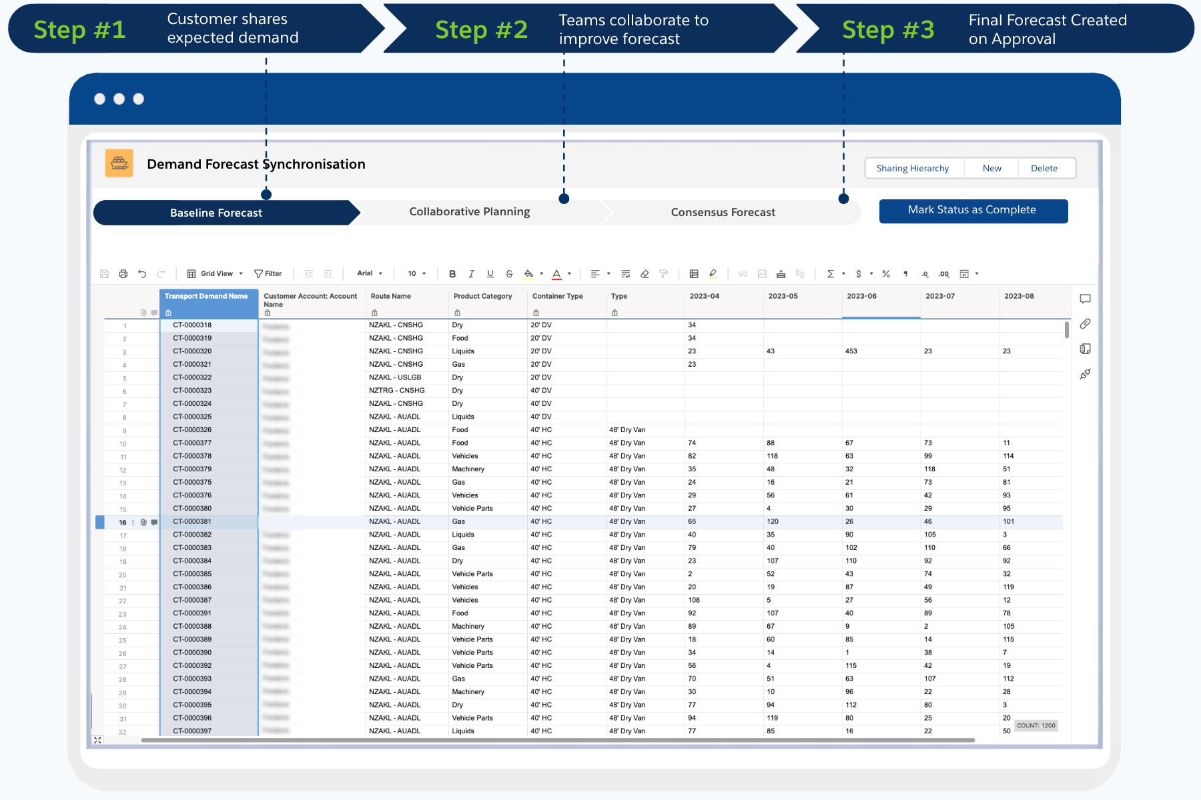Apply strikethrough formatting
The width and height of the screenshot is (1201, 800).
[509, 274]
